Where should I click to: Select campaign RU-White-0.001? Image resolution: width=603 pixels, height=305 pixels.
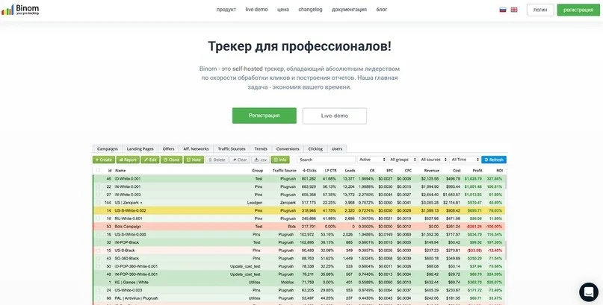(299, 218)
